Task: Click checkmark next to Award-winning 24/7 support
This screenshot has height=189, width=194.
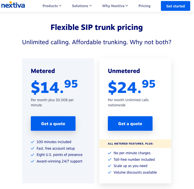Action: 32,161
